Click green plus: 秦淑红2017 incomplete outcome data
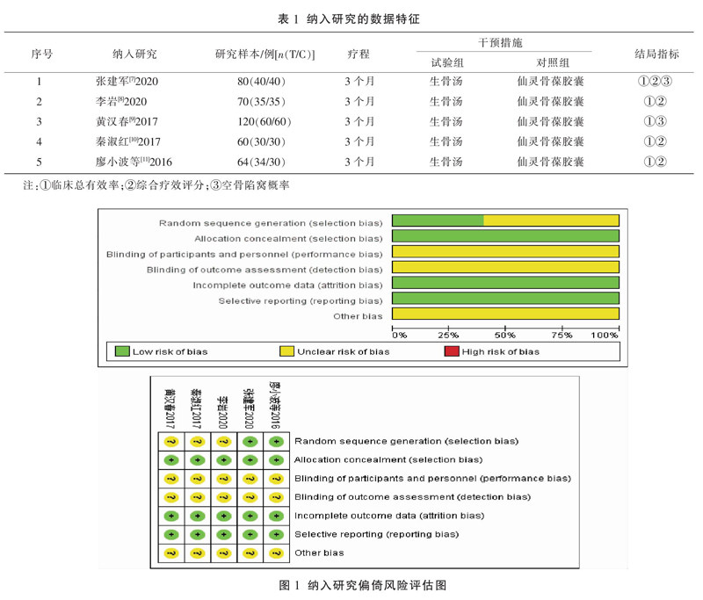Image resolution: width=703 pixels, height=600 pixels. (197, 517)
